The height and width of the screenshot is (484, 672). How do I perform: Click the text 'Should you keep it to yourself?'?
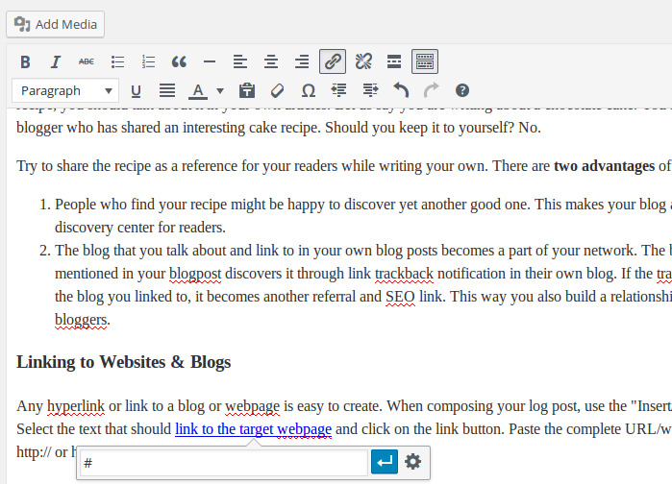click(x=419, y=128)
